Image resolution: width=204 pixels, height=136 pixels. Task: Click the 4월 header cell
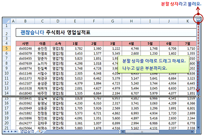pyautogui.click(x=131, y=43)
